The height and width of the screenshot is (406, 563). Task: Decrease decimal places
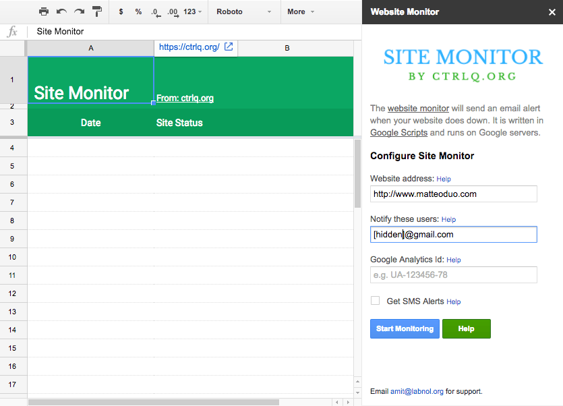[156, 12]
